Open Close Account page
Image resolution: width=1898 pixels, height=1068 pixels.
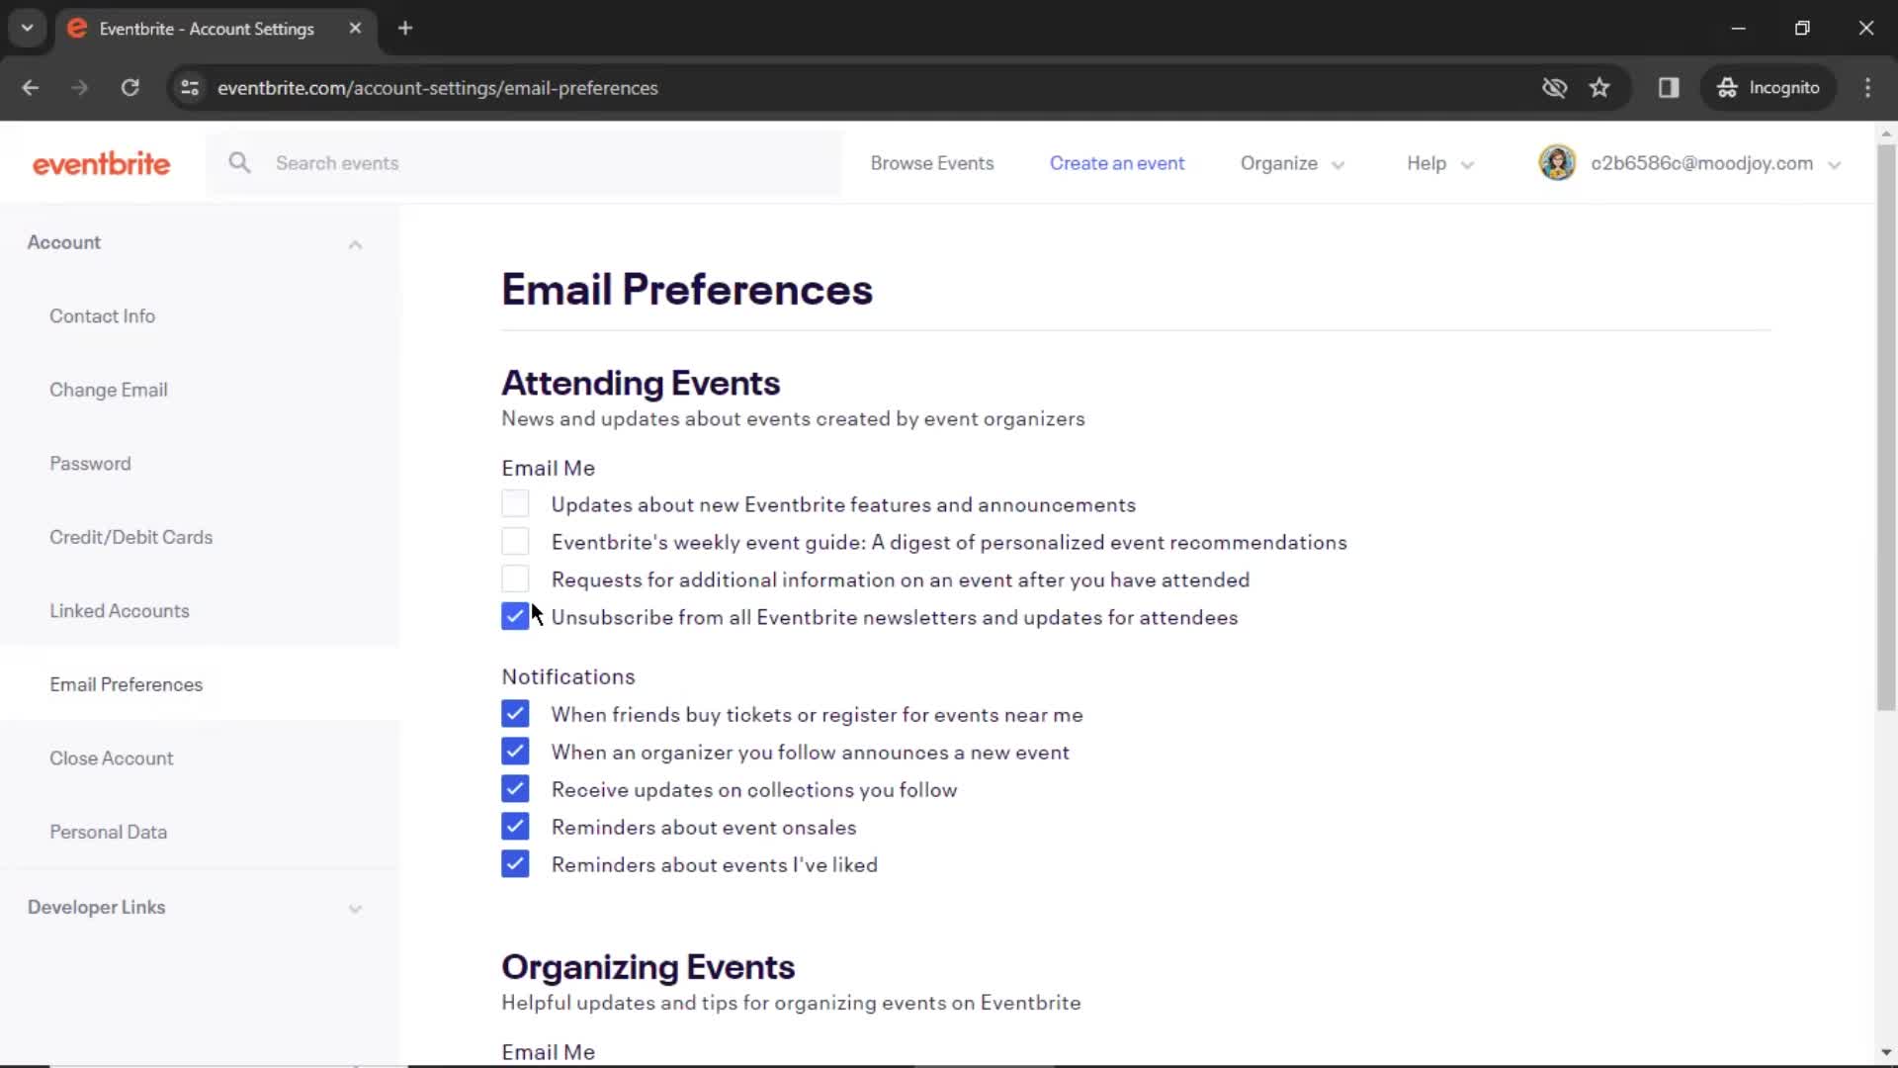111,758
